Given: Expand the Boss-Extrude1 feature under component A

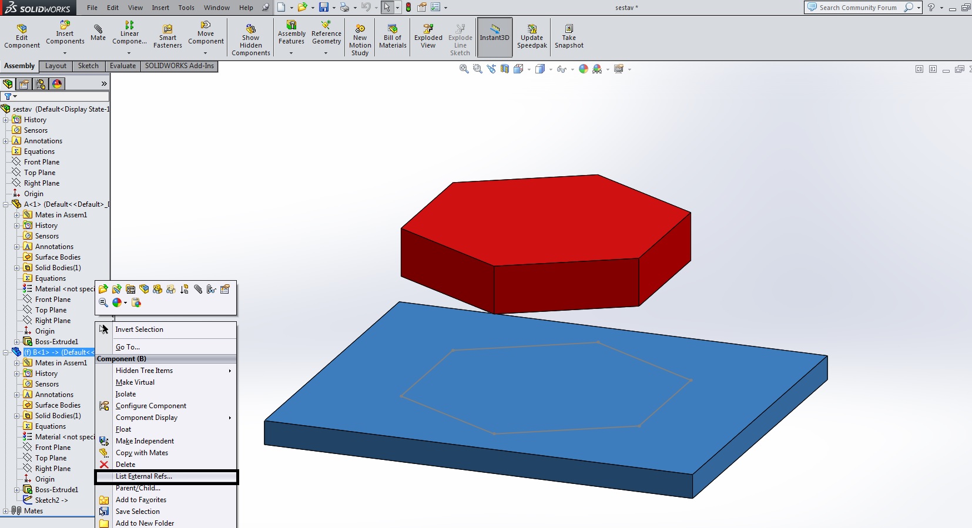Looking at the screenshot, I should (17, 342).
